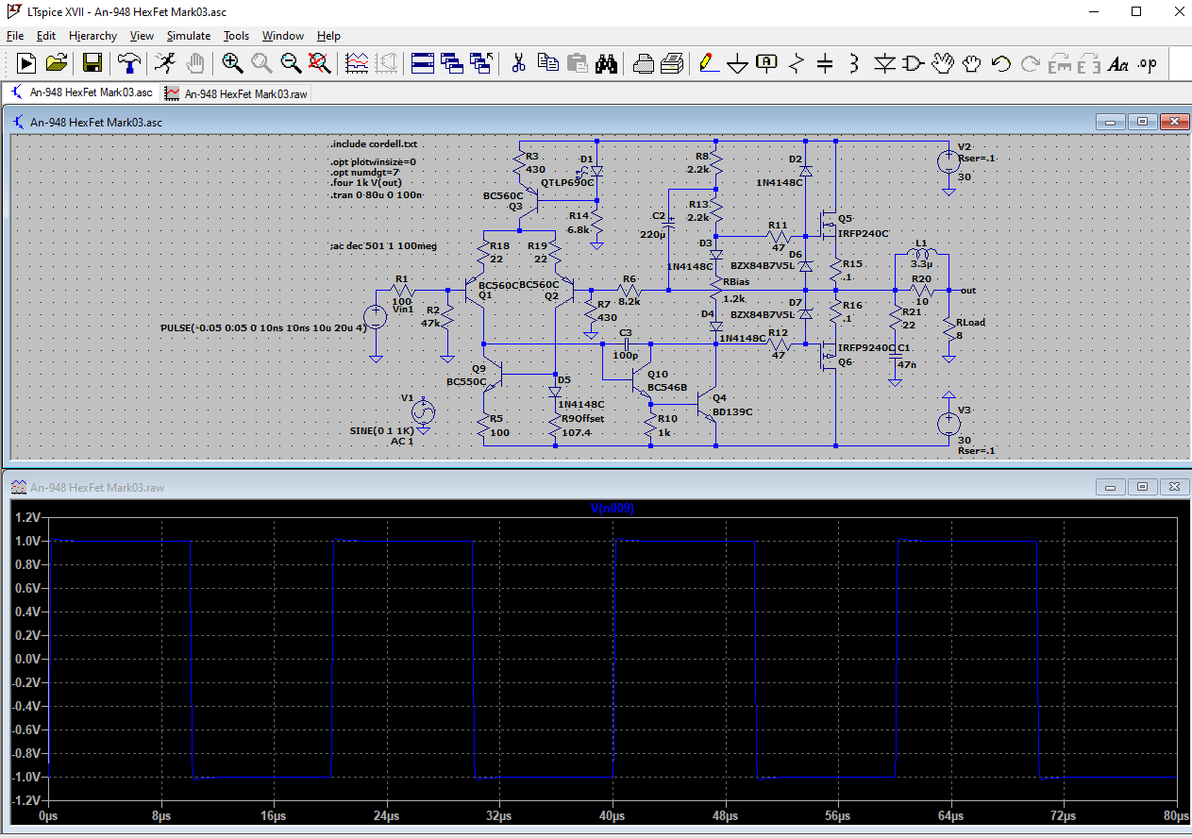Place a Ground symbol from toolbar
This screenshot has width=1192, height=838.
point(737,63)
